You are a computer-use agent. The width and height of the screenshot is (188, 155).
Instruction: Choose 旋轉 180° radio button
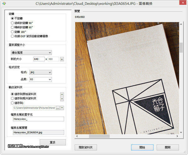(18, 32)
